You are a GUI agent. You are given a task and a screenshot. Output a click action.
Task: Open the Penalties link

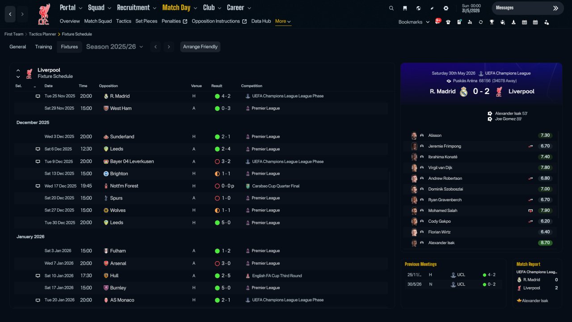coord(174,21)
